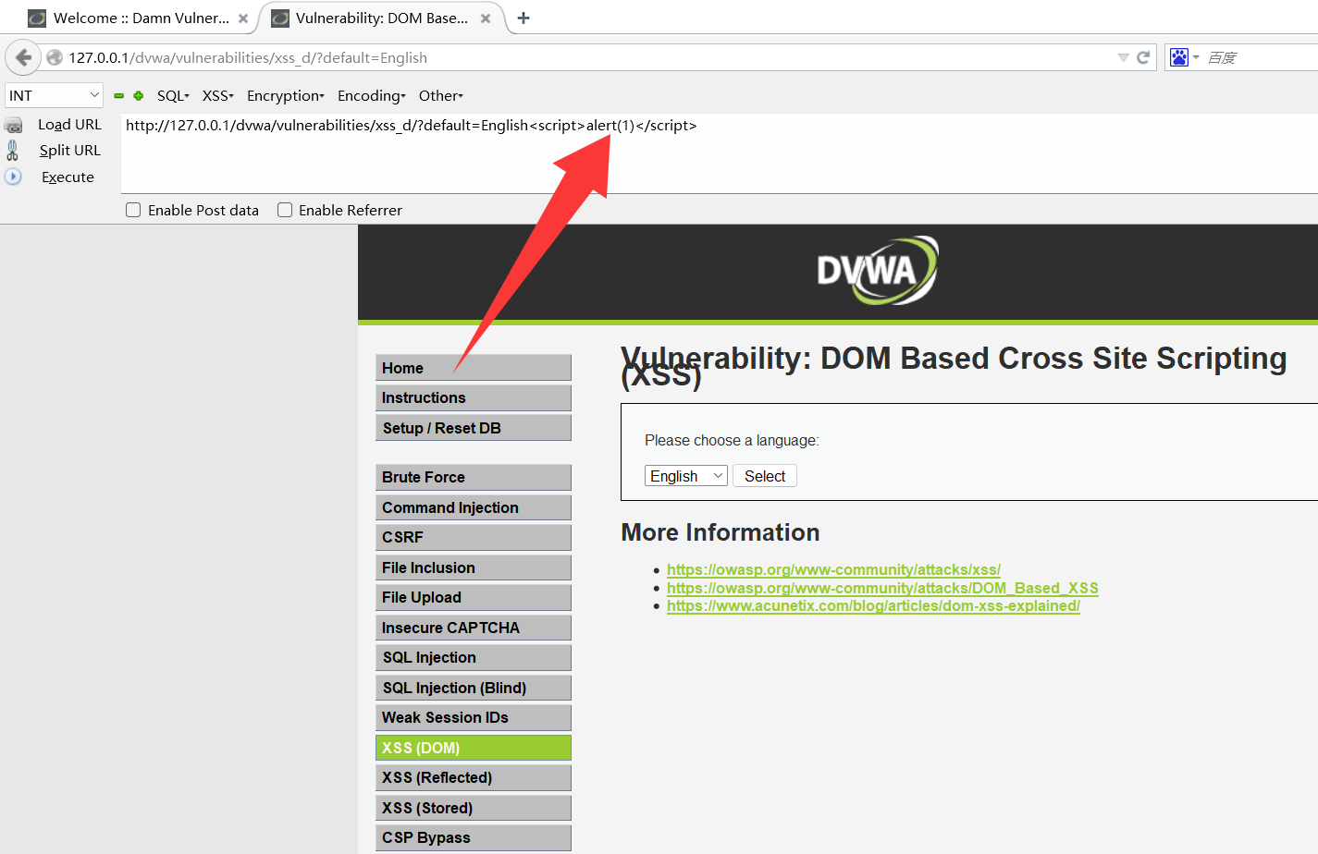Click the DVWA logo
This screenshot has width=1318, height=854.
tap(878, 271)
